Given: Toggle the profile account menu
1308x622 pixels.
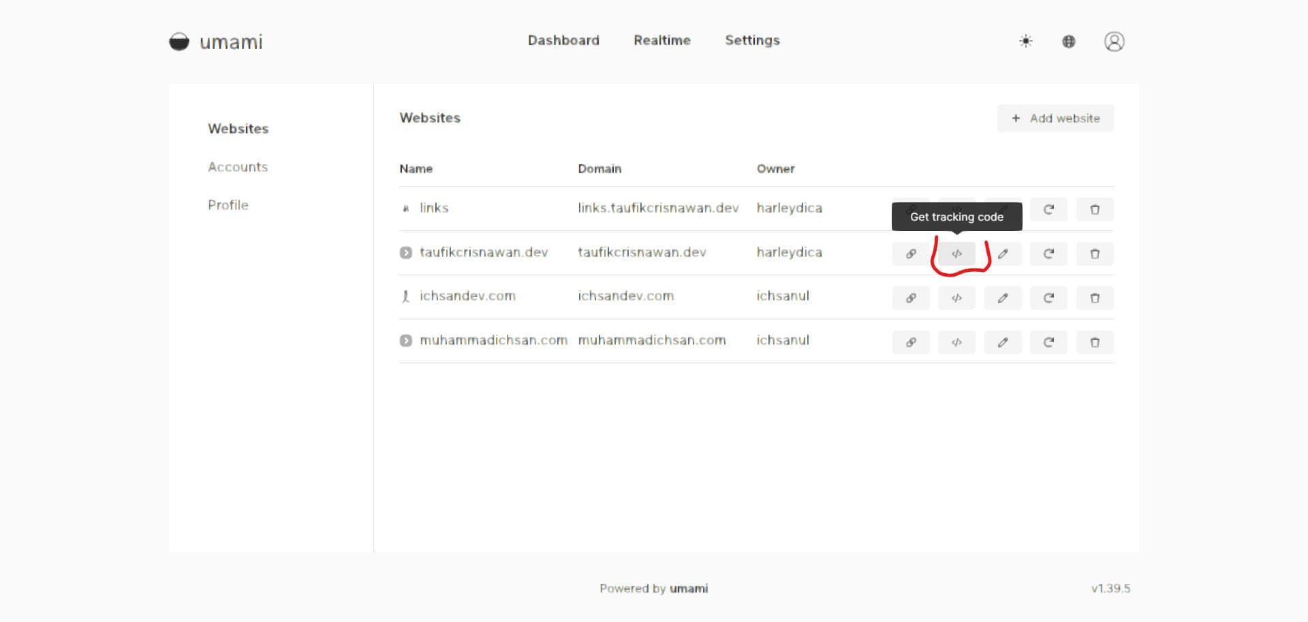Looking at the screenshot, I should [1114, 42].
